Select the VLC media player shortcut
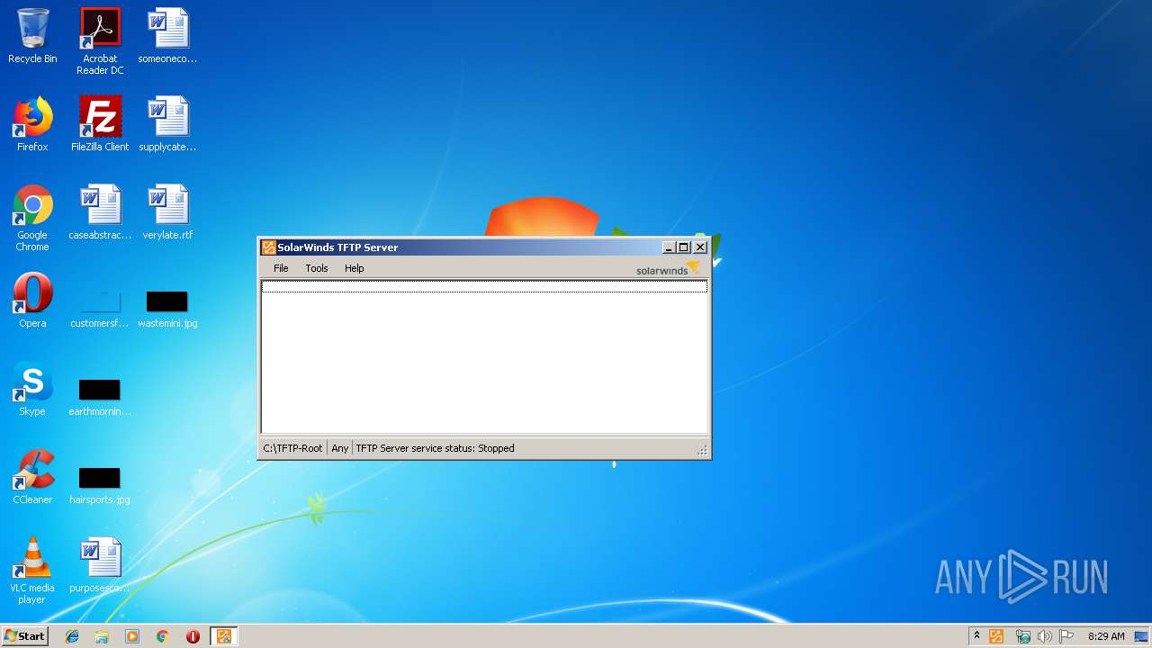1152x648 pixels. [x=32, y=571]
